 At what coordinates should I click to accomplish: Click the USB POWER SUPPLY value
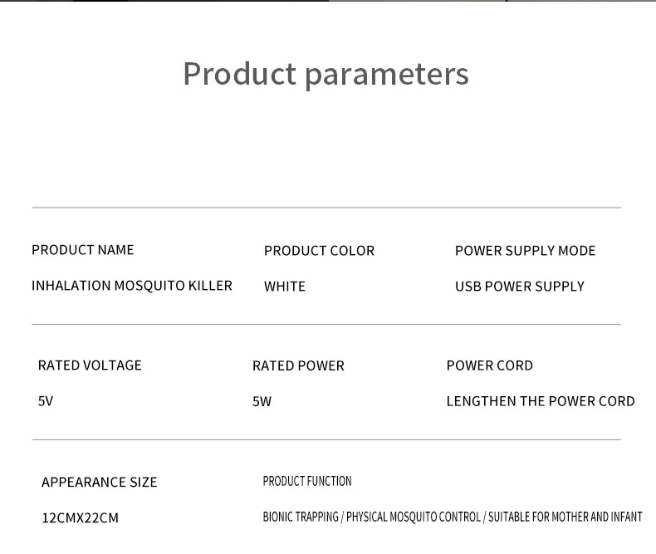coord(519,287)
